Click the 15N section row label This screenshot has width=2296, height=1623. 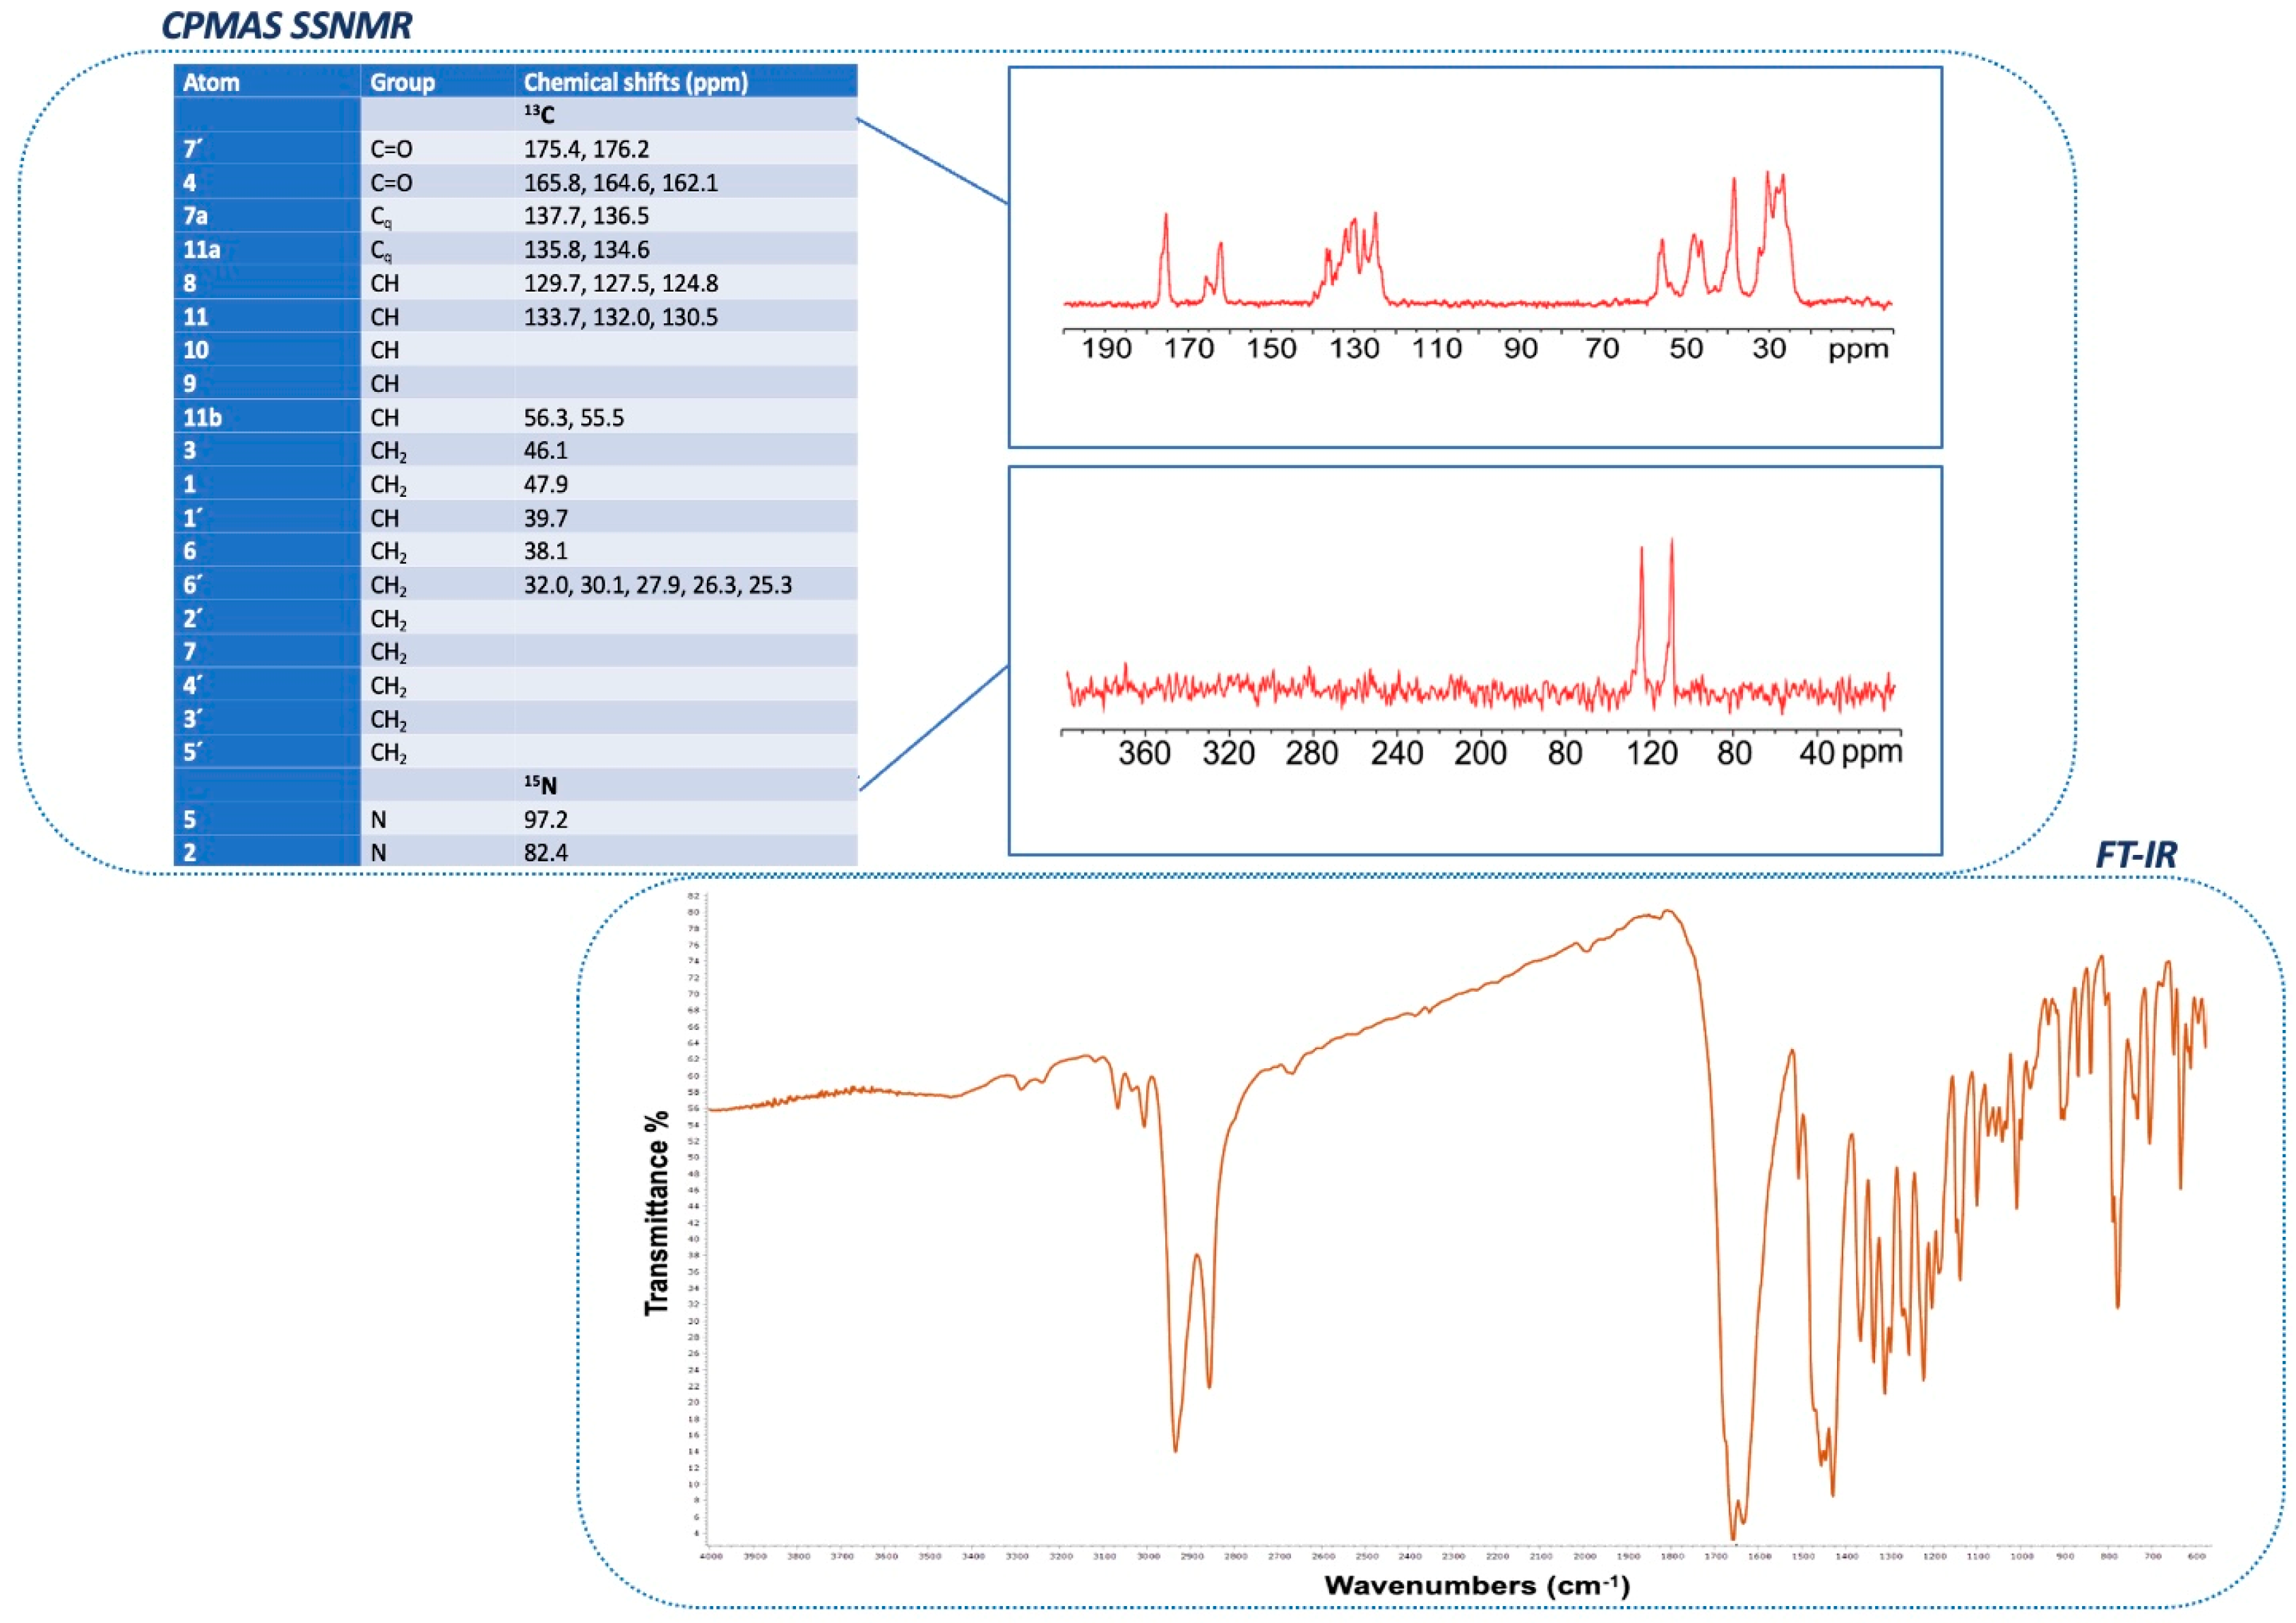coord(540,786)
